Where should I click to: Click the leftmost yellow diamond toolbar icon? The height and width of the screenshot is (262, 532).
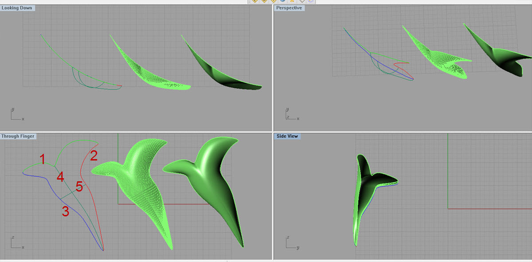(255, 1)
